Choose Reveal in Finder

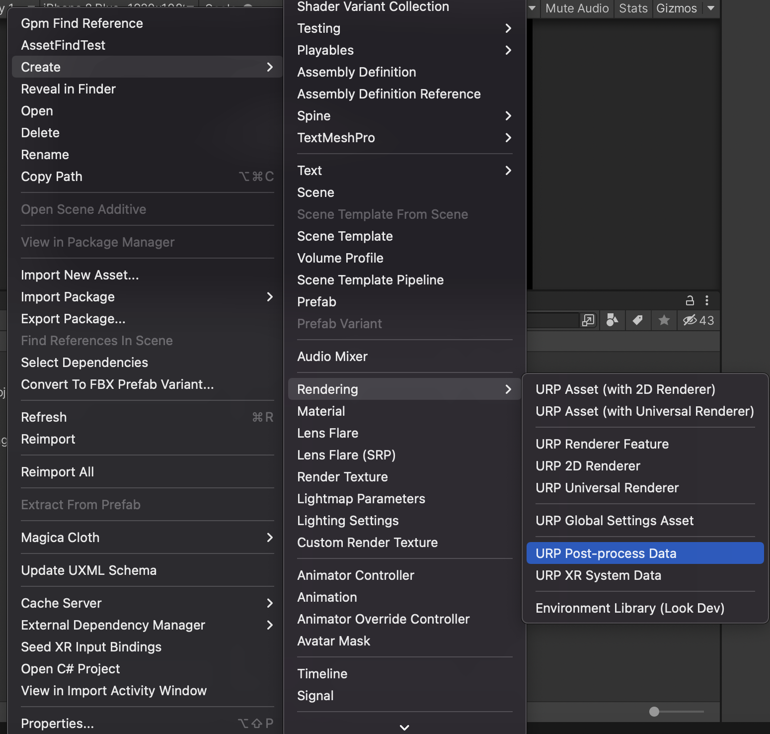click(x=148, y=89)
